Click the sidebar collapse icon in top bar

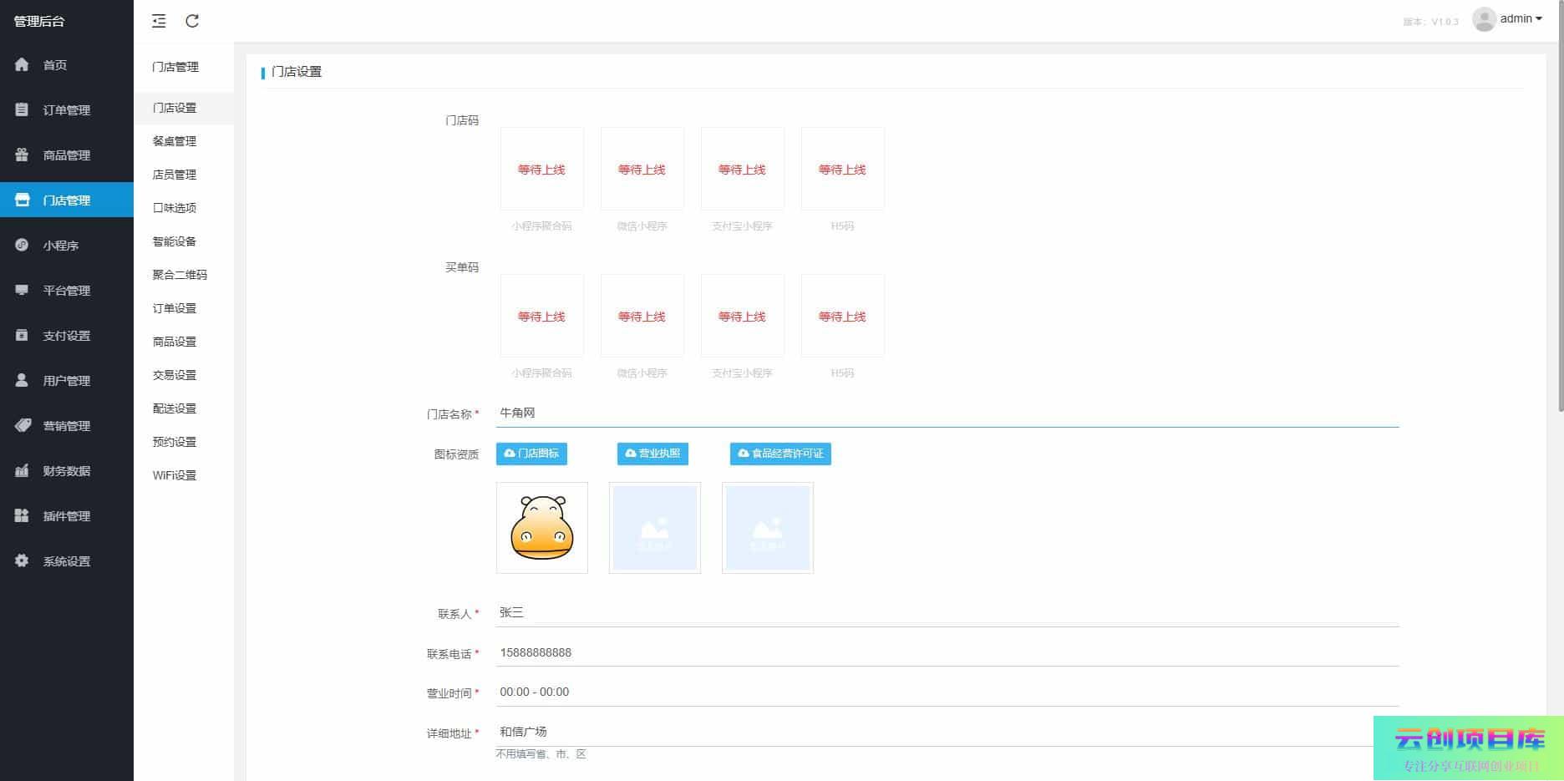click(159, 21)
